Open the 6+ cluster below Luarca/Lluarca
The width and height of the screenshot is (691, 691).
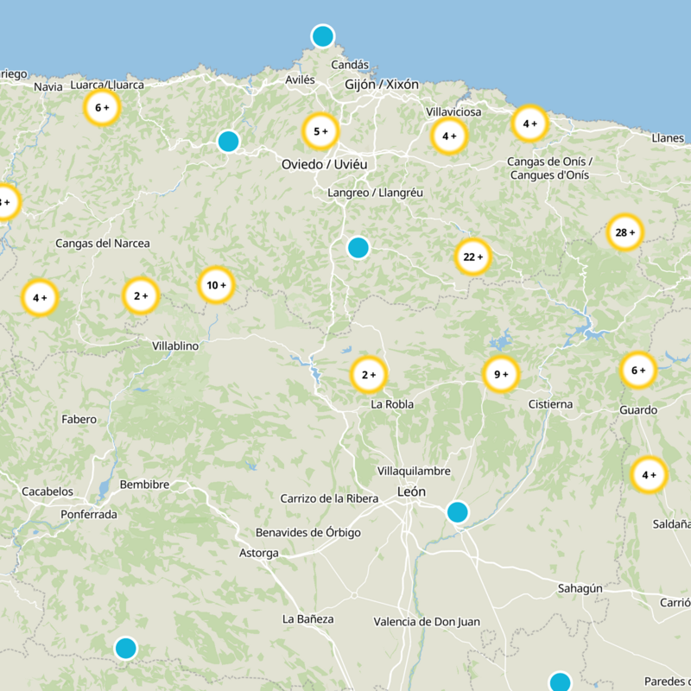coord(102,107)
